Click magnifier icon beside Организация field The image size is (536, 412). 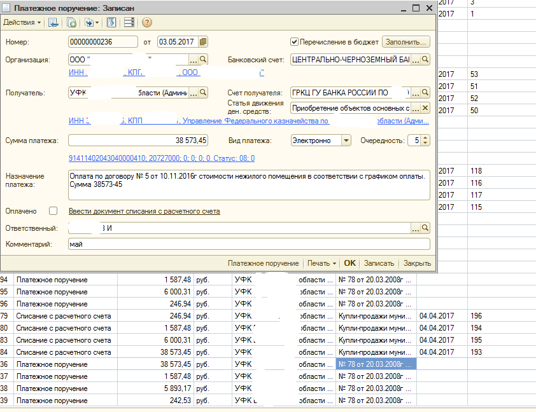point(204,59)
